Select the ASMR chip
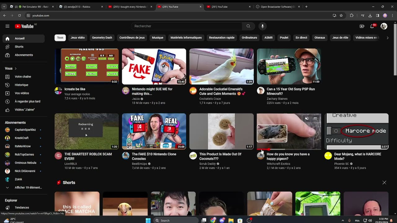Screen dimensions: 397x223 [x=269, y=38]
